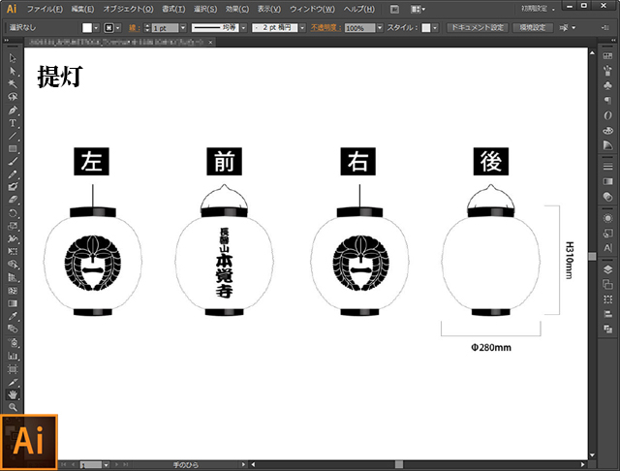The image size is (620, 471).
Task: Select the Type tool
Action: pos(13,123)
